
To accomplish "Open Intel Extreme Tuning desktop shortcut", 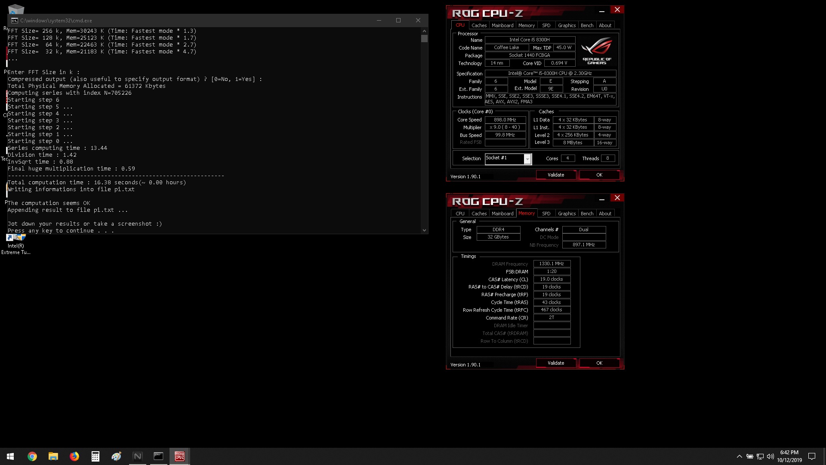I will click(x=16, y=245).
